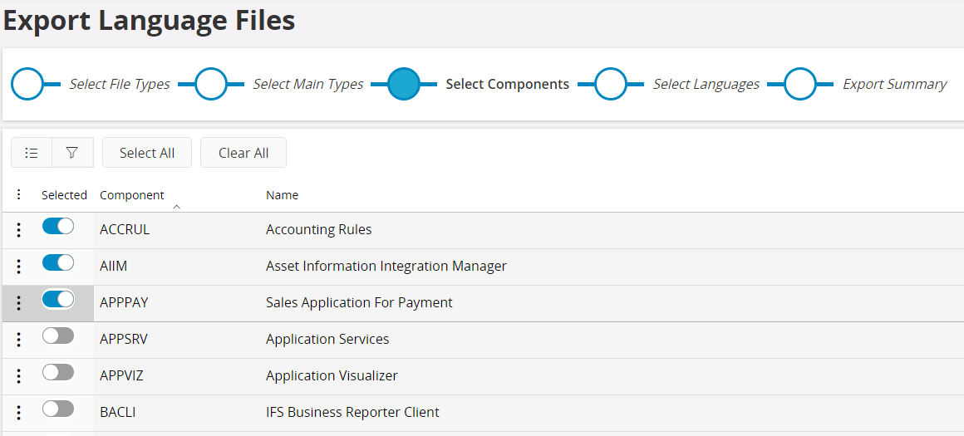
Task: Jump to the Select Languages step
Action: 611,84
